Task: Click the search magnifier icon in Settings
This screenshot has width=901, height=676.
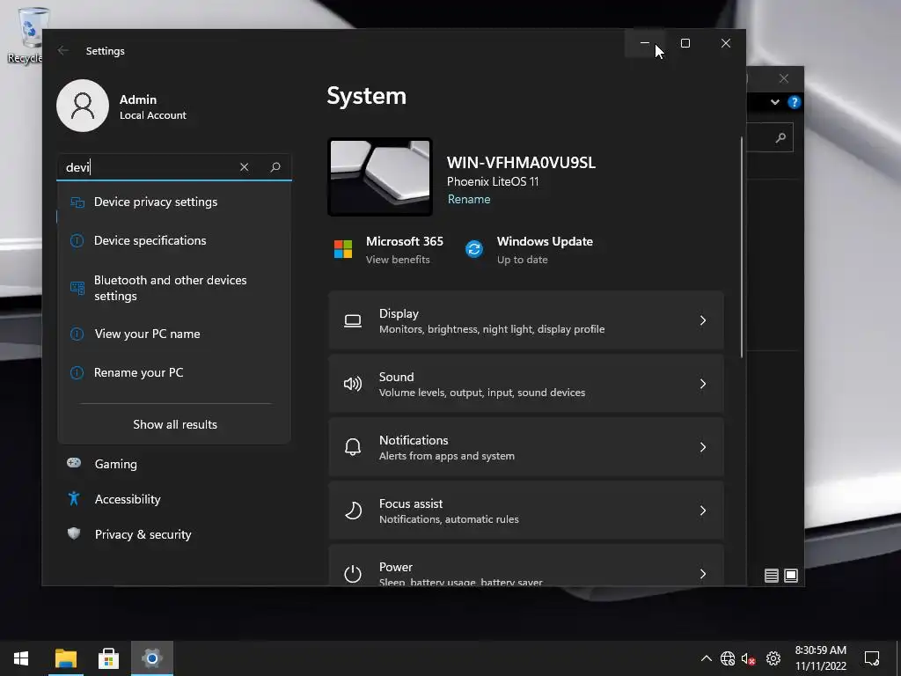Action: 275,166
